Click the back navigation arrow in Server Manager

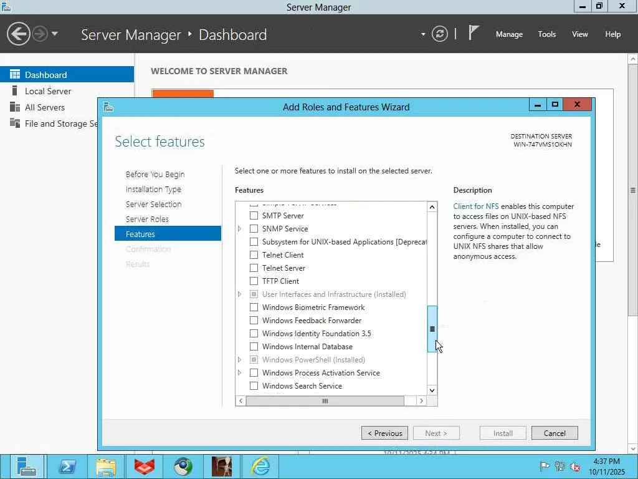pyautogui.click(x=18, y=34)
